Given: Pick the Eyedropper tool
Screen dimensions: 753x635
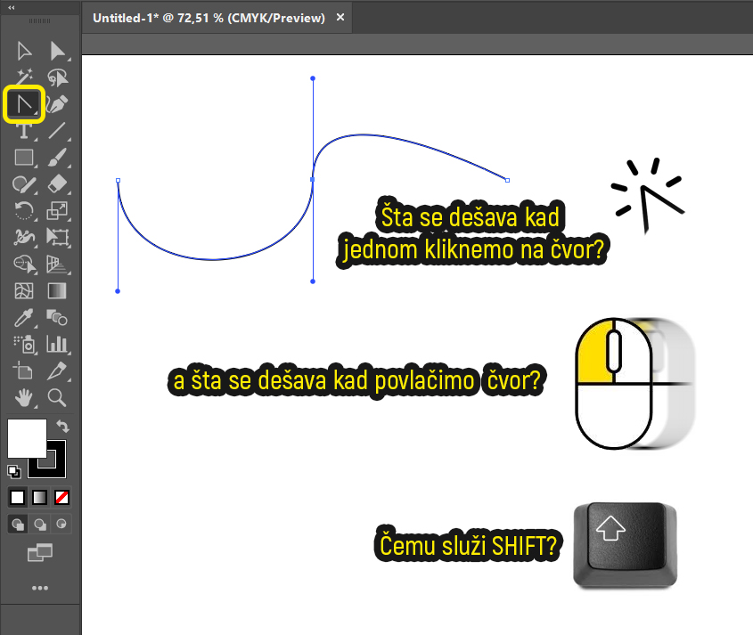Looking at the screenshot, I should 24,317.
